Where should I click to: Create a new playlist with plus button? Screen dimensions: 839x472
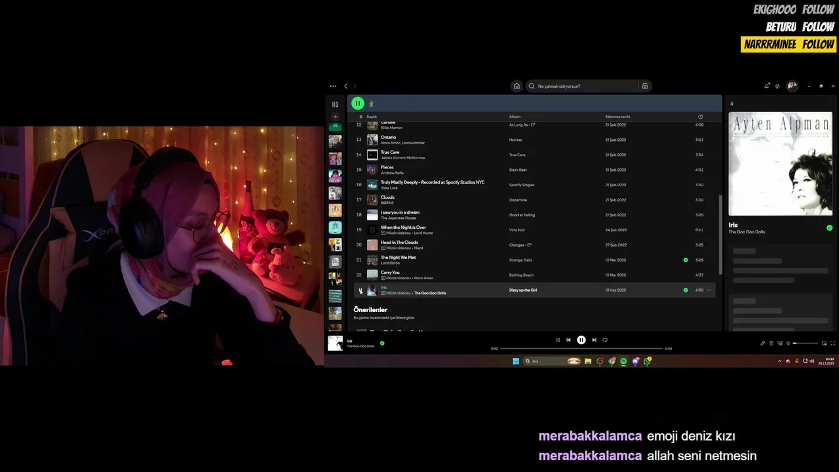[x=335, y=117]
